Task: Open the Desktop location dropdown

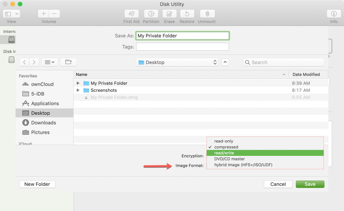Action: point(177,62)
